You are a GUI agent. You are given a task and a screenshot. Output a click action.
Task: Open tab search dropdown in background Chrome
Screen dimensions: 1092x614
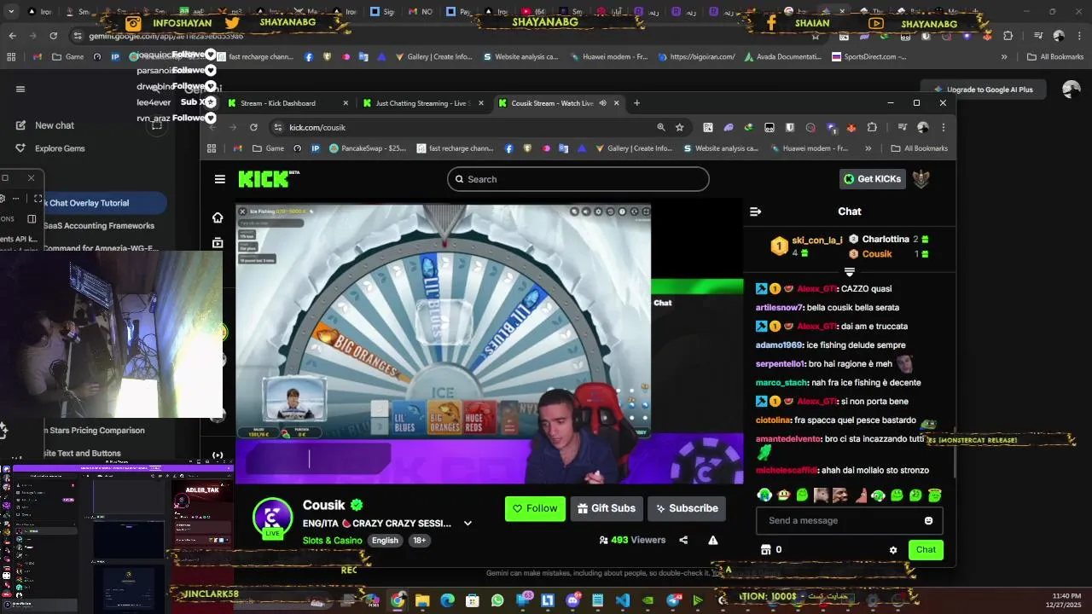point(11,12)
